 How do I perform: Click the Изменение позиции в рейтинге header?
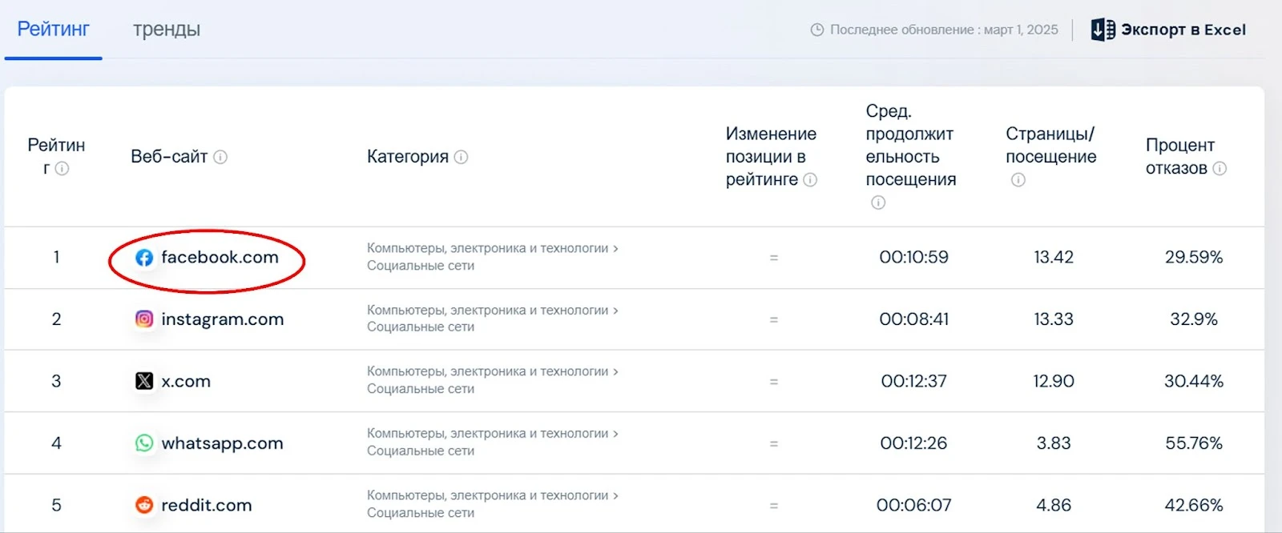coord(770,157)
